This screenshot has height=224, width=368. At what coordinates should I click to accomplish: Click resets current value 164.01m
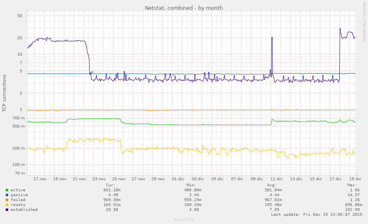tap(112, 205)
